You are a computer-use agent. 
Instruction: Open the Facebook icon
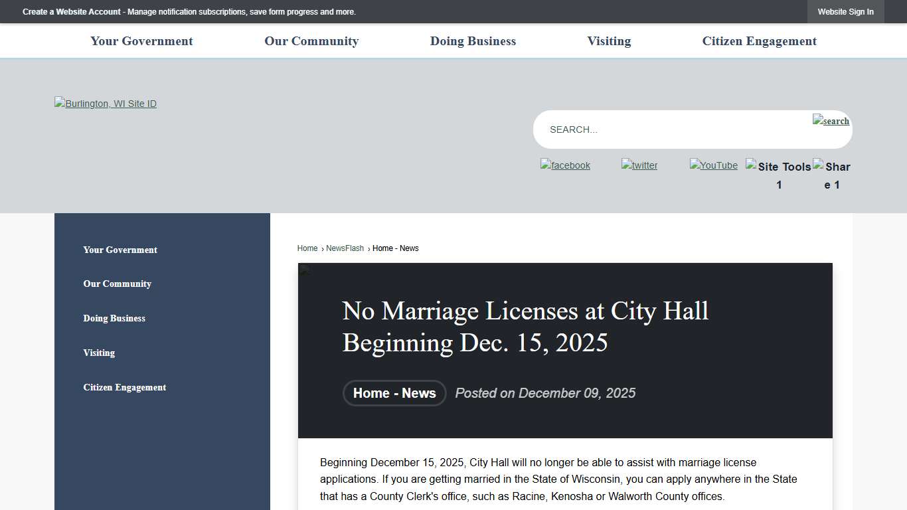(565, 165)
